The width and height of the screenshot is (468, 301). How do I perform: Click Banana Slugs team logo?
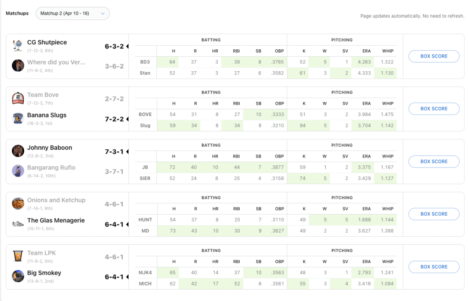[x=18, y=118]
